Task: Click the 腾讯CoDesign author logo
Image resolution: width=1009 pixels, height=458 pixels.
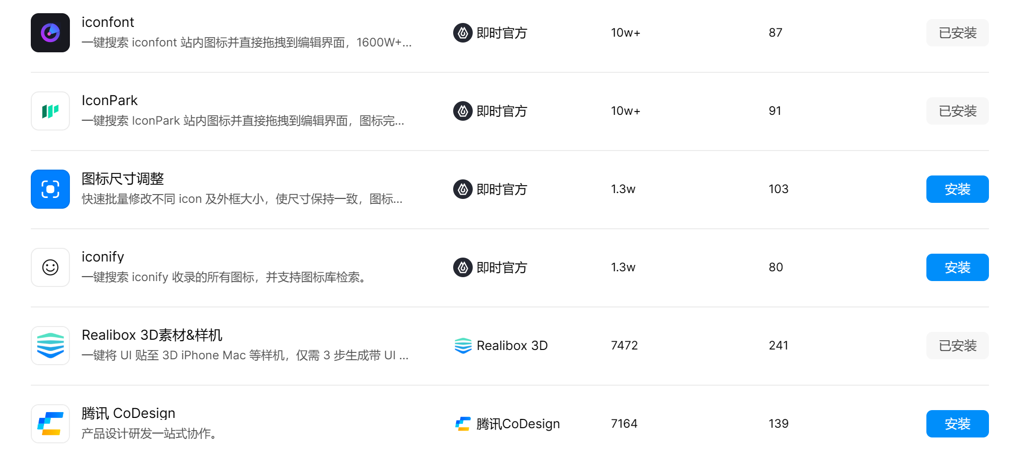Action: click(x=462, y=424)
